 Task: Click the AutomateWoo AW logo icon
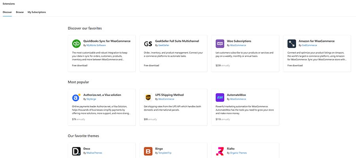[x=220, y=98]
